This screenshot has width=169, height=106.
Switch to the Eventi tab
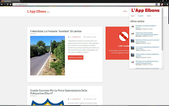tap(149, 16)
